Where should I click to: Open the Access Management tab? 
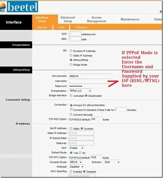point(97,19)
